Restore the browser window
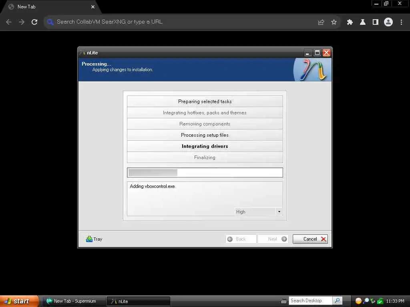Screen dimensions: 410x307 coord(386,4)
